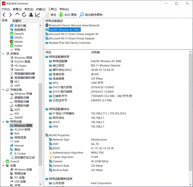The height and width of the screenshot is (187, 193).
Task: Open the 报告(R) menu
Action: pyautogui.click(x=29, y=9)
